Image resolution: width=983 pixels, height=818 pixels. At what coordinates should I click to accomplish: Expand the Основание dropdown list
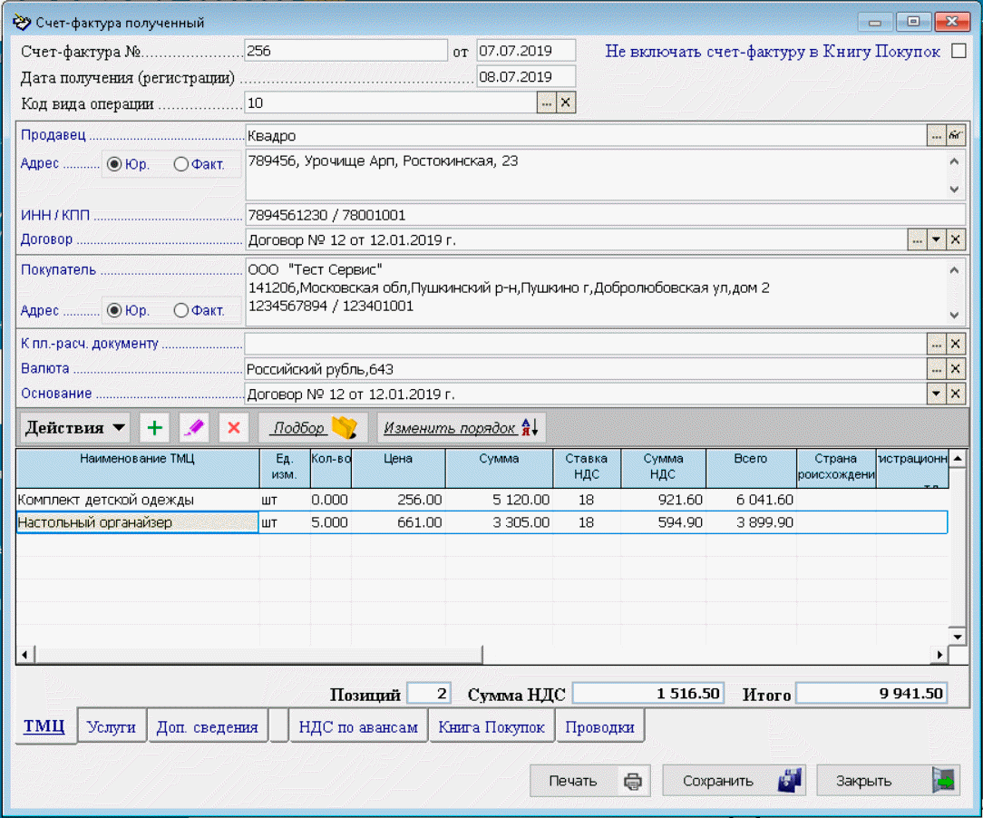click(x=936, y=394)
